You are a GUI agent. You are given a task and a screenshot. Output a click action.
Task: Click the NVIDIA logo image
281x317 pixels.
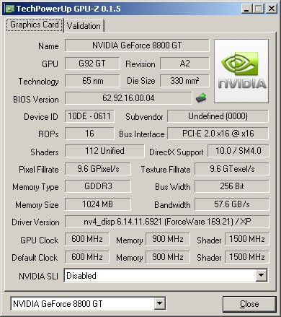click(241, 71)
